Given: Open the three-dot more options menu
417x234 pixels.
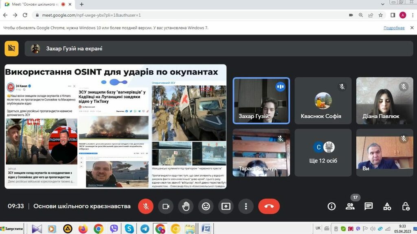Looking at the screenshot, I should pos(246,206).
